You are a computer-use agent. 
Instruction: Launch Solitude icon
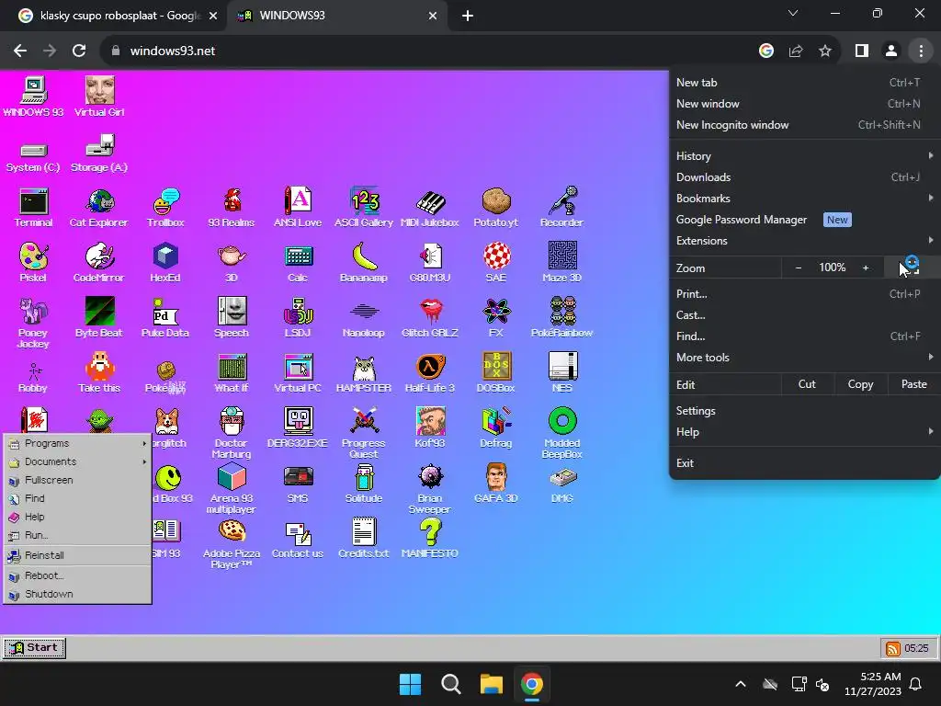click(x=364, y=484)
